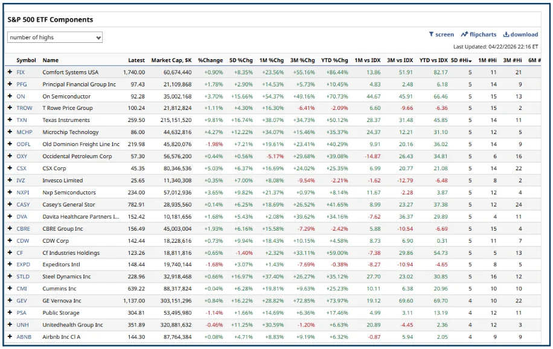Sort by Market Cap, $K header
The image size is (553, 349).
tap(171, 60)
